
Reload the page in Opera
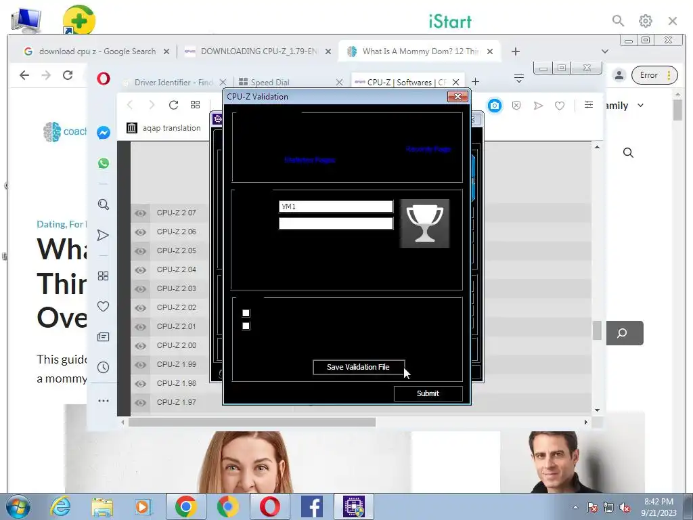pyautogui.click(x=173, y=105)
